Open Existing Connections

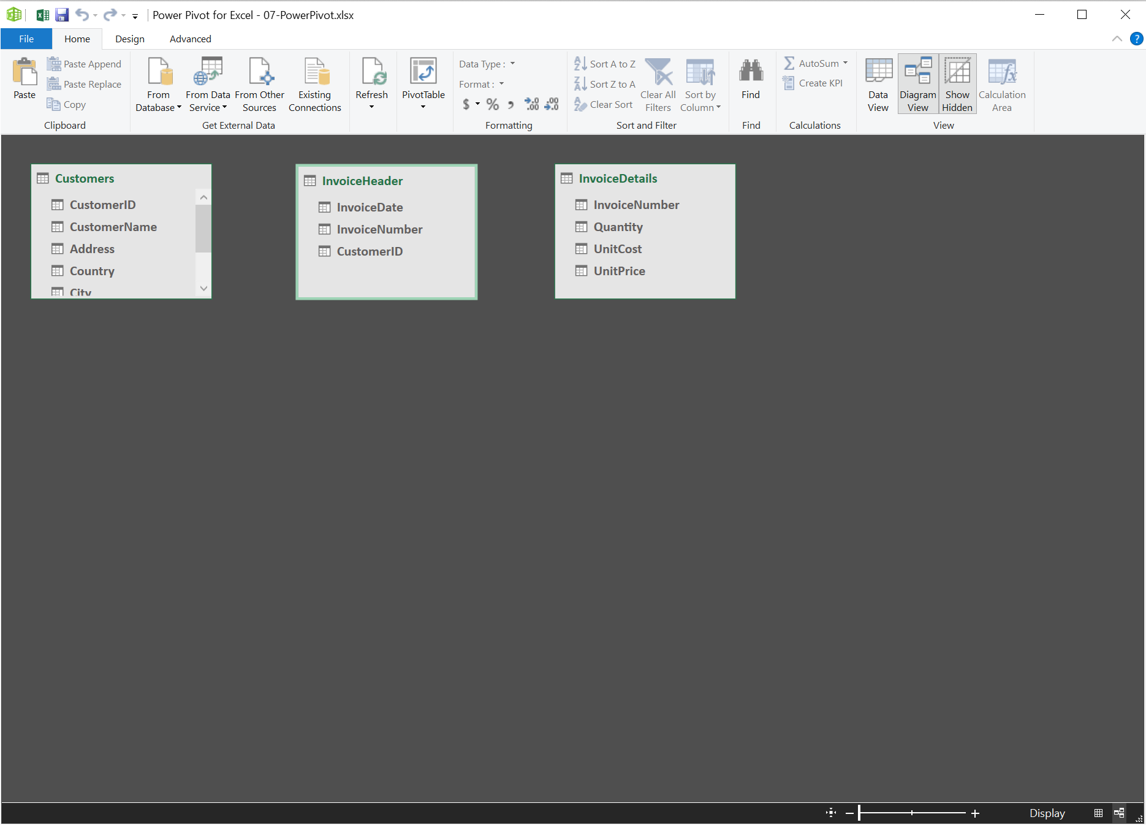pyautogui.click(x=314, y=85)
